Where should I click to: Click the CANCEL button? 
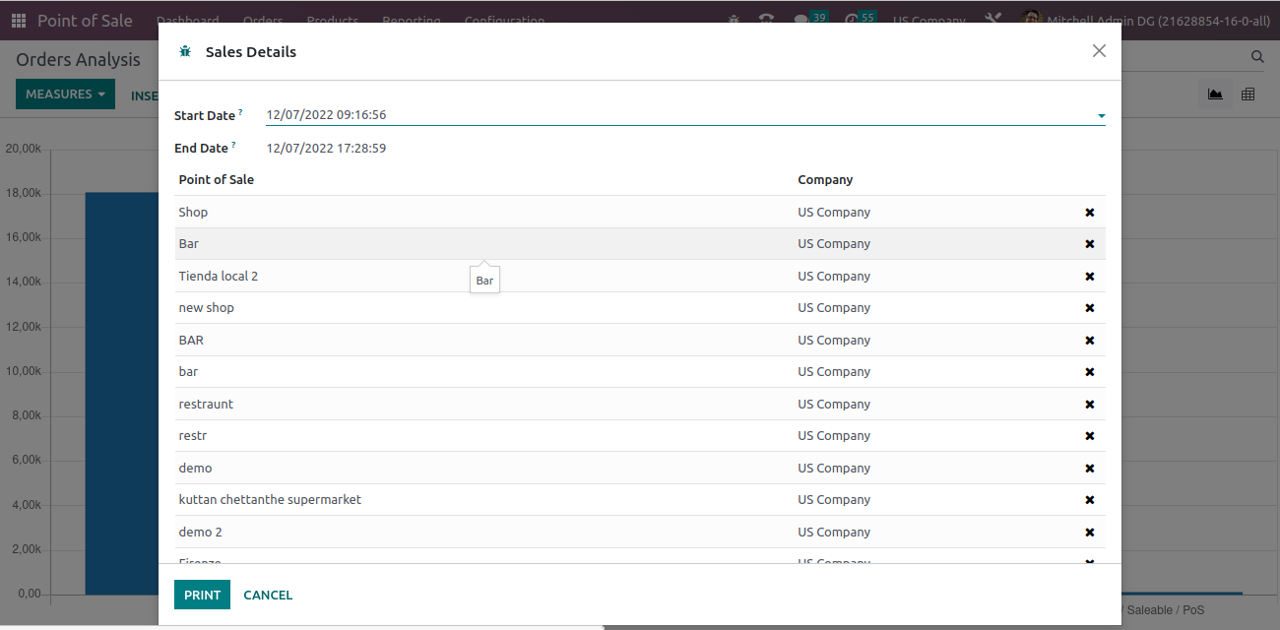coord(268,595)
